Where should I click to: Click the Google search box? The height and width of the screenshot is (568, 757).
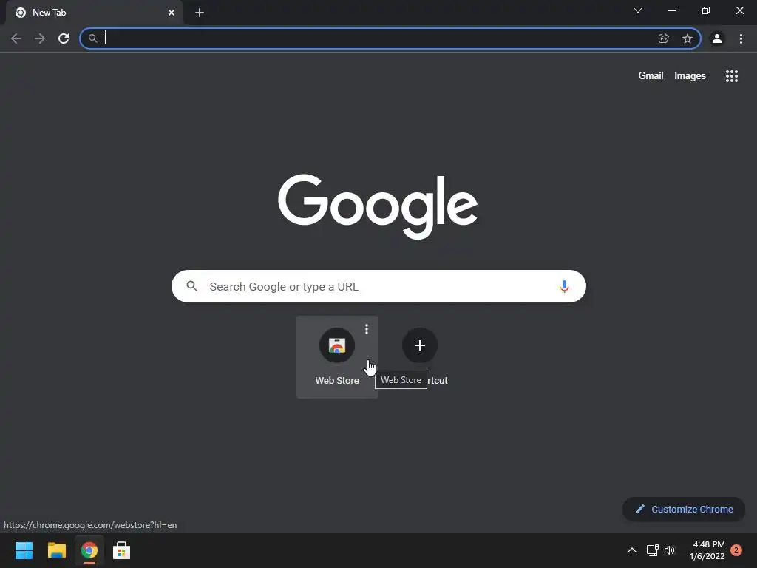[379, 286]
